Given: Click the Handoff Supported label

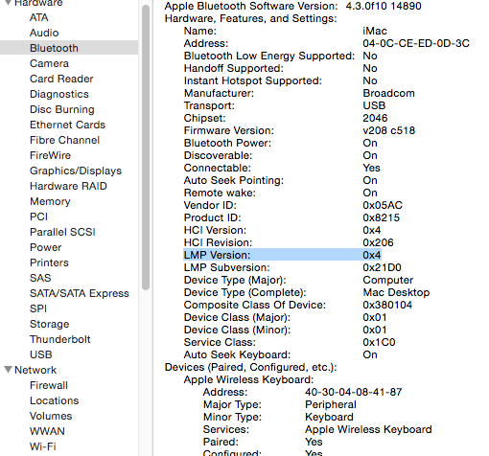Looking at the screenshot, I should click(233, 68).
